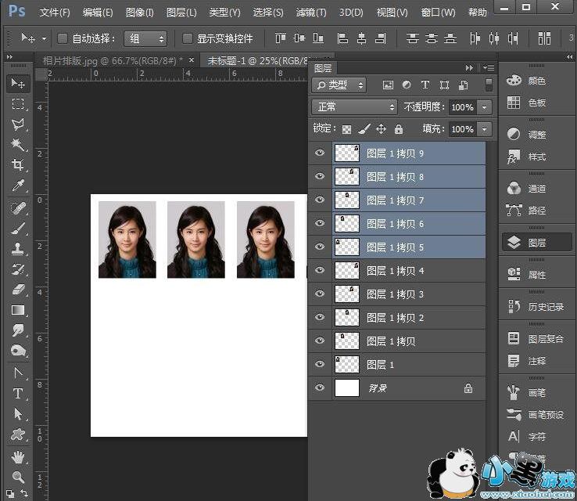577x501 pixels.
Task: Pick the Crop tool
Action: 17,165
